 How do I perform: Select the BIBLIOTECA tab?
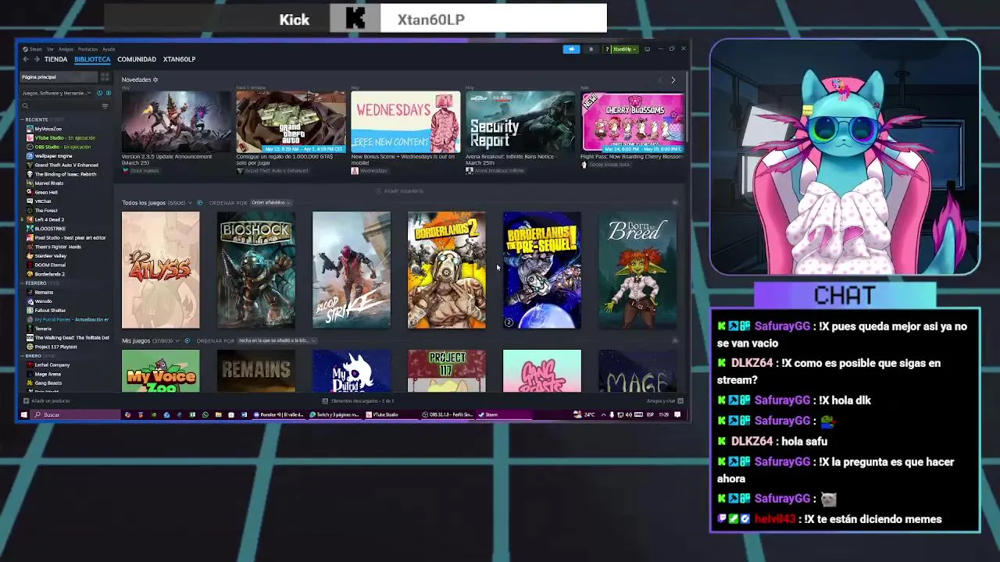click(x=92, y=59)
